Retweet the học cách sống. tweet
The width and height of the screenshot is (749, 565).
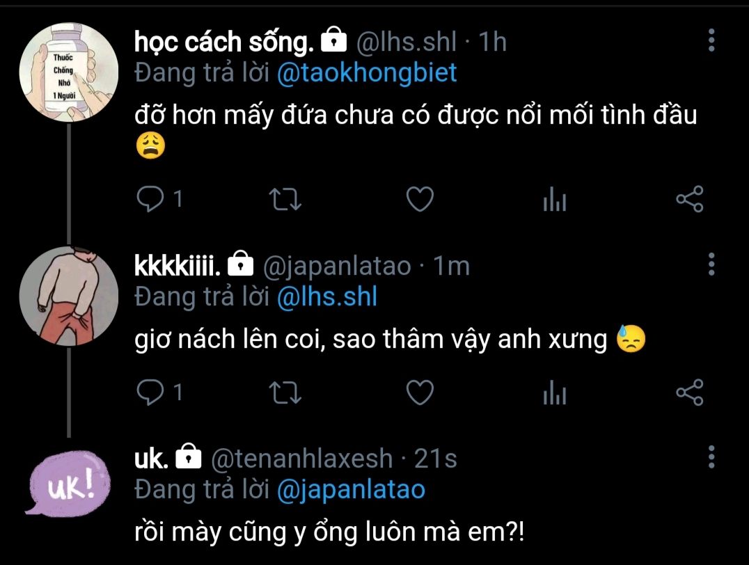284,200
